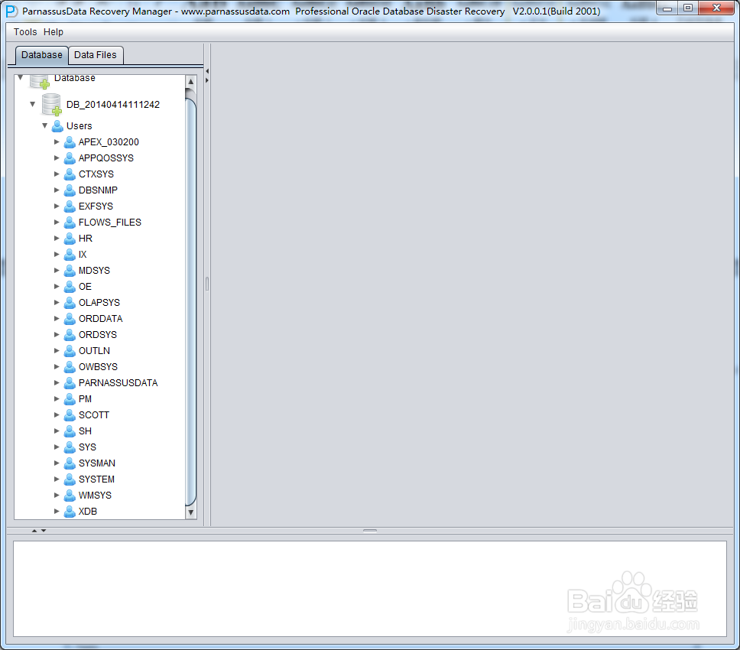Expand the WMSYS schema node
This screenshot has height=650, width=740.
pos(57,496)
